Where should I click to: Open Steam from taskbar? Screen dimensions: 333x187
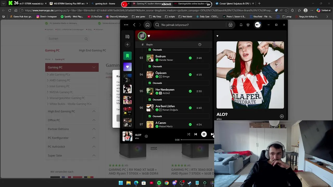click(x=189, y=183)
